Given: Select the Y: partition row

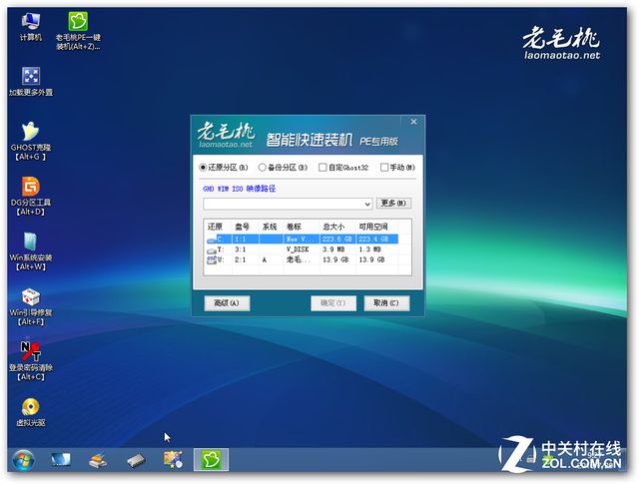Looking at the screenshot, I should point(302,249).
